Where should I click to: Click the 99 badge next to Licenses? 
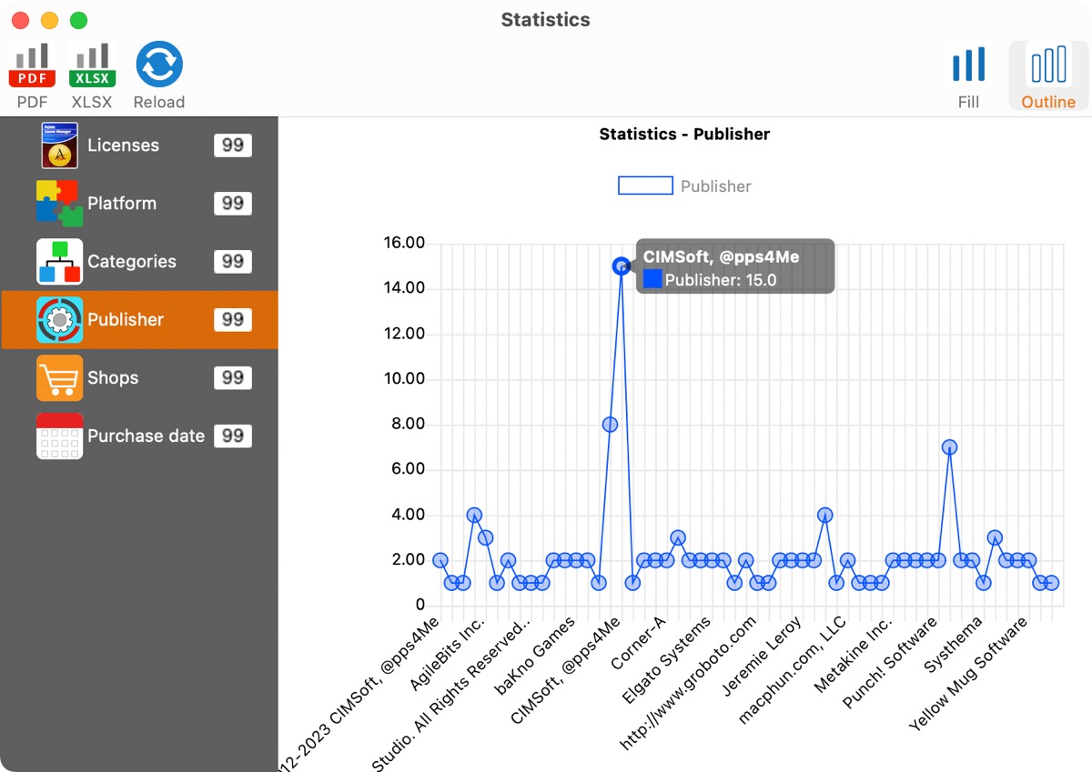click(x=233, y=145)
